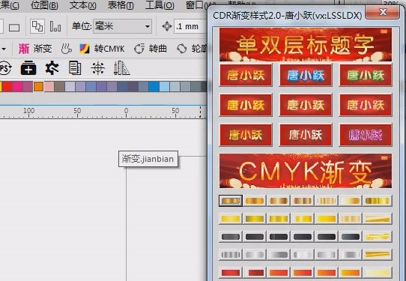Pick the hot pink palette swatch
The height and width of the screenshot is (281, 406).
pos(17,86)
